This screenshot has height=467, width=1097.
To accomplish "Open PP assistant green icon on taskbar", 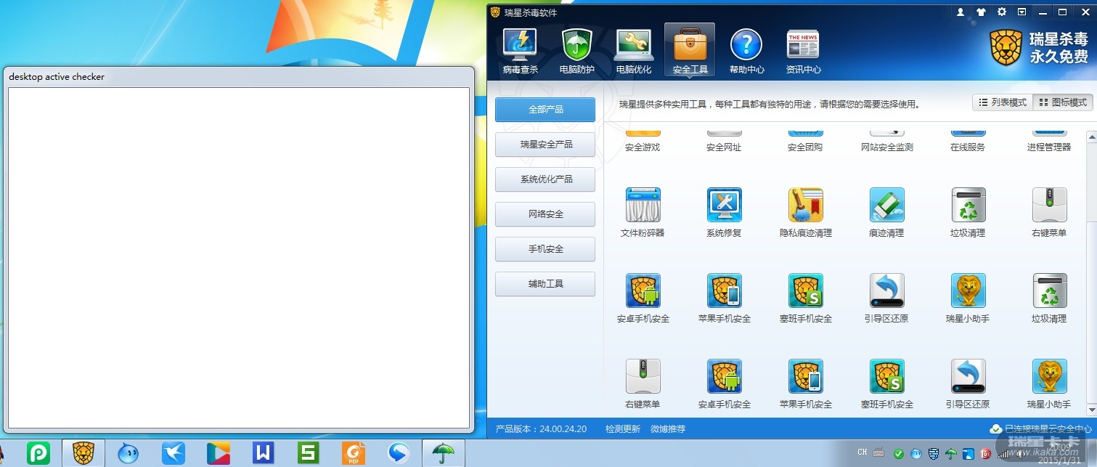I will click(38, 453).
